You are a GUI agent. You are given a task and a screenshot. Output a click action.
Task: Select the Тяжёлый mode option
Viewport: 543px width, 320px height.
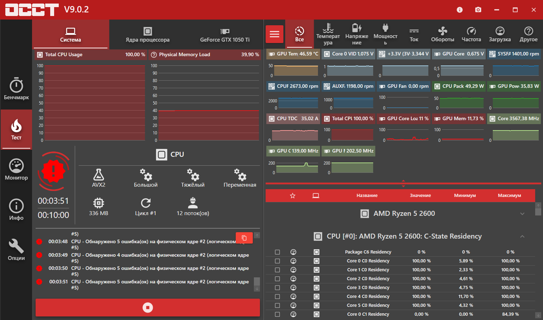[193, 178]
